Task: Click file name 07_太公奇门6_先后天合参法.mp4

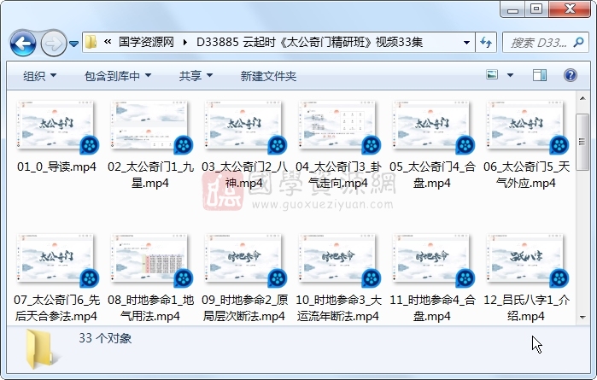Action: [x=56, y=308]
